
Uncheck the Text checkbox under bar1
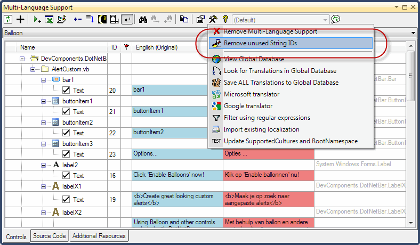click(x=67, y=91)
